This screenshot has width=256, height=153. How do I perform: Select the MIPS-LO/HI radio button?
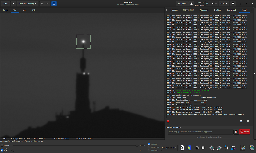coord(149,147)
